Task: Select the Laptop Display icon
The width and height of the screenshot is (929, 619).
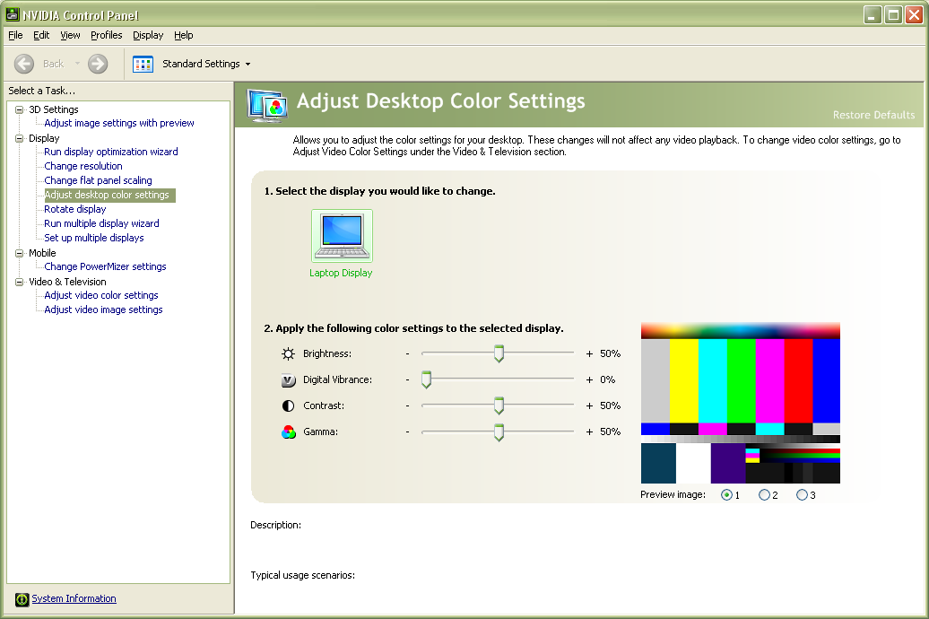Action: 342,236
